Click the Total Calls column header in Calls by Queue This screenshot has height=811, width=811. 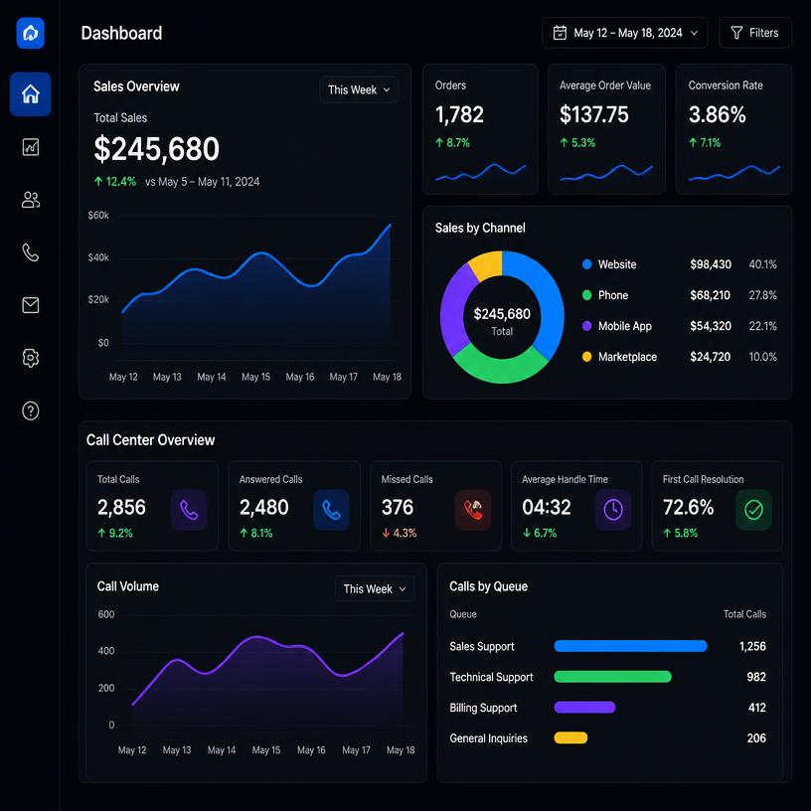(x=744, y=614)
